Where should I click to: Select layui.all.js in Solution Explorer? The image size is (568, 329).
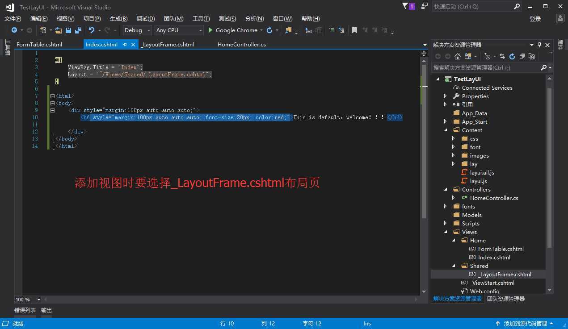tap(482, 173)
